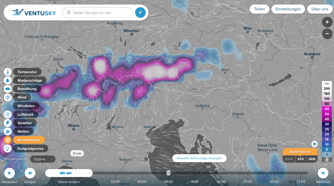
Task: Share the map via Teilen
Action: tap(259, 9)
